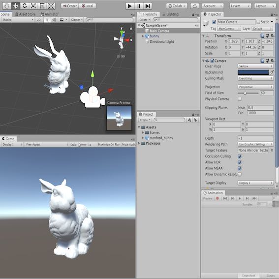Select the Hand tool

tap(7, 6)
